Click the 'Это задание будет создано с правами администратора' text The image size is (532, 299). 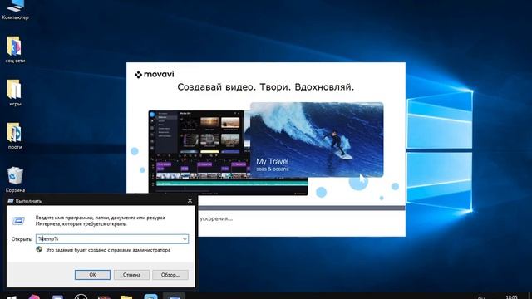[x=108, y=250]
